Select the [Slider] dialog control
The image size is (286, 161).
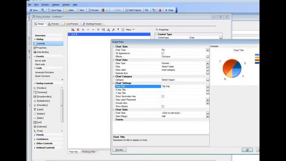coord(38,118)
